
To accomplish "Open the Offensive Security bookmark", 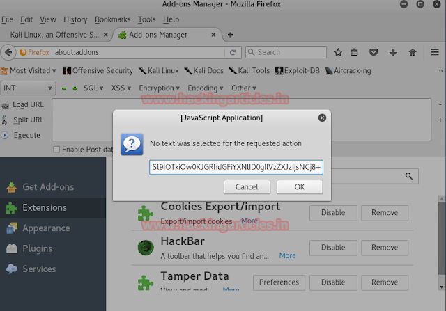I will [x=98, y=71].
